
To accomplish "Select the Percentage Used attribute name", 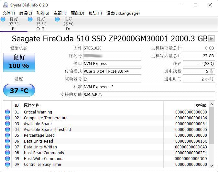I will (x=39, y=135).
